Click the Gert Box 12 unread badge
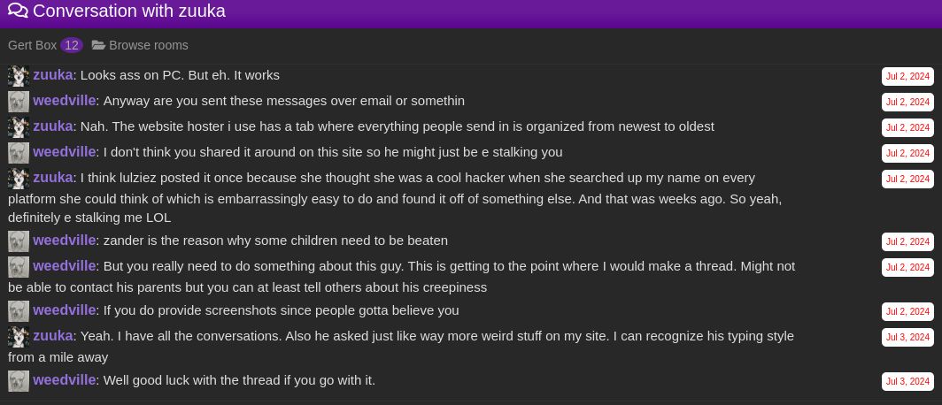 pyautogui.click(x=72, y=45)
